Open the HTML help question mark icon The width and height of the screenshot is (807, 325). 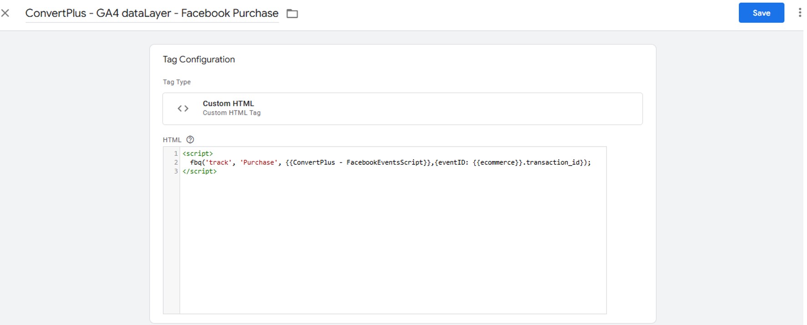[x=190, y=140]
